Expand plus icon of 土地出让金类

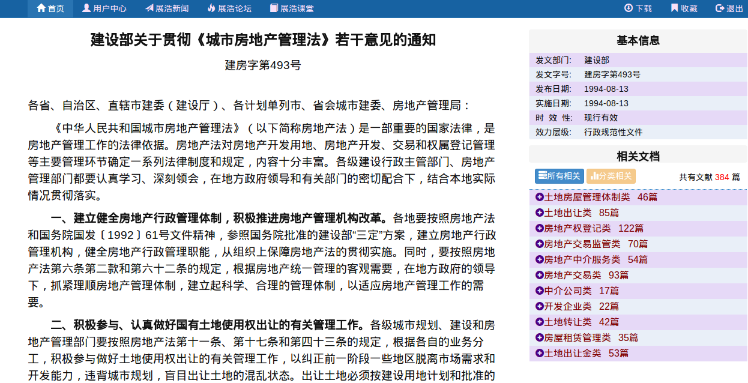pyautogui.click(x=539, y=353)
